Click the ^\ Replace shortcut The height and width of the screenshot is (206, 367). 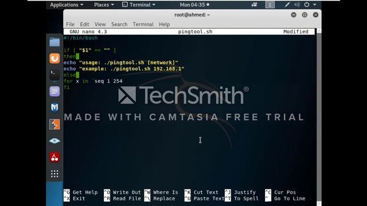159,199
